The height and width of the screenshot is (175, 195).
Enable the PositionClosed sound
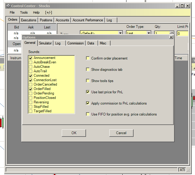point(31,98)
